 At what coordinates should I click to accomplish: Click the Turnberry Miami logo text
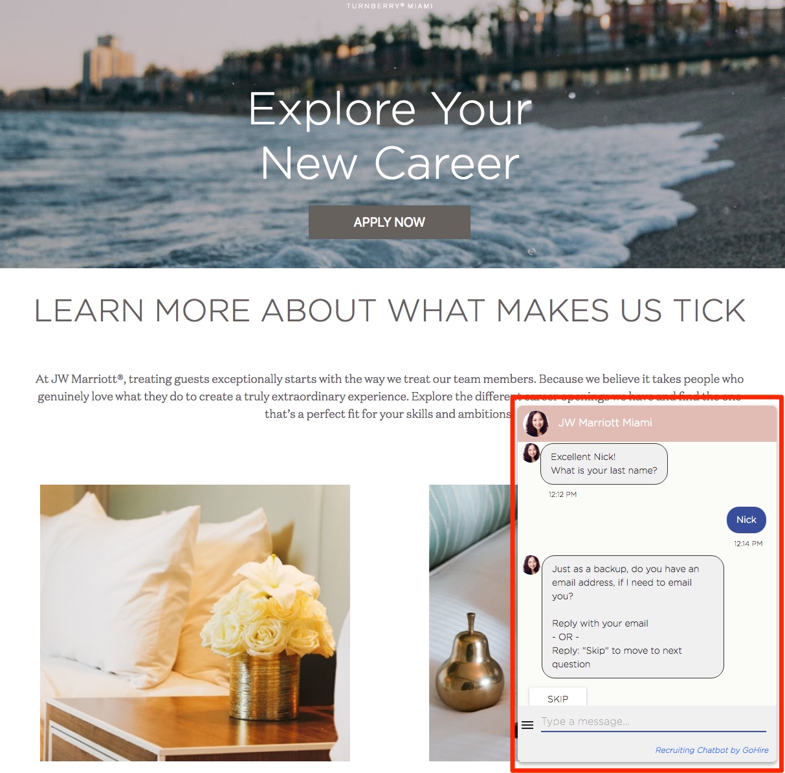tap(390, 6)
